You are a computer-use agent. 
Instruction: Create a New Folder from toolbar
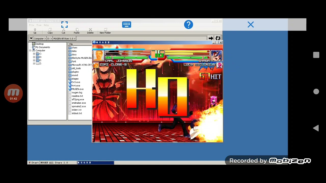105,31
